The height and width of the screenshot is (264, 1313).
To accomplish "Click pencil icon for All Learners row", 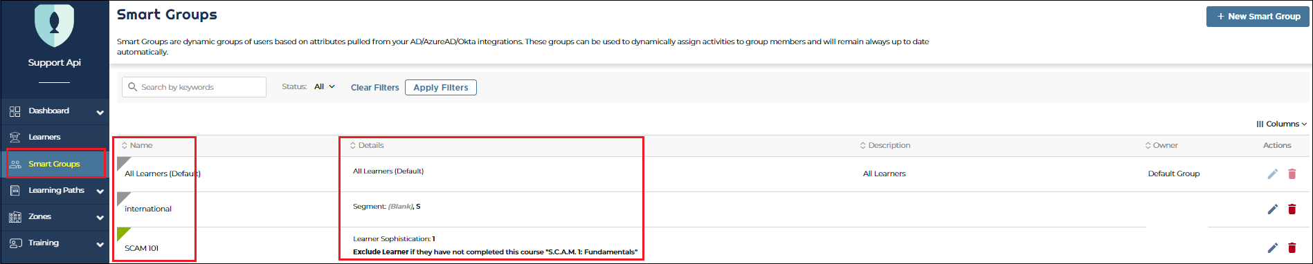I will click(1272, 173).
